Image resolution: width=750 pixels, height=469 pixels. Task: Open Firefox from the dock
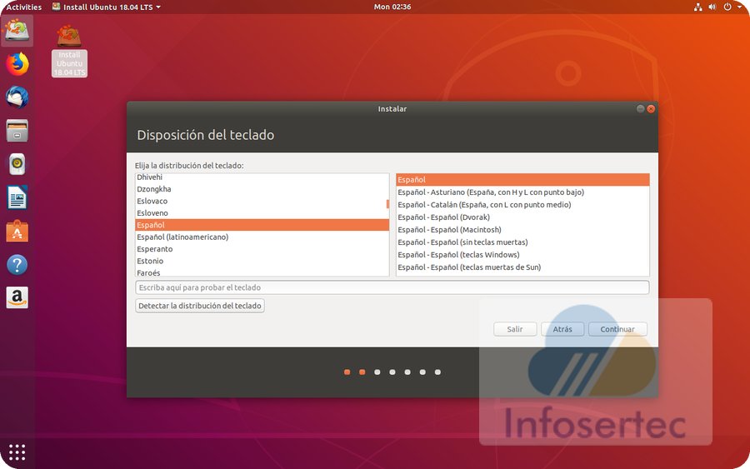coord(17,64)
